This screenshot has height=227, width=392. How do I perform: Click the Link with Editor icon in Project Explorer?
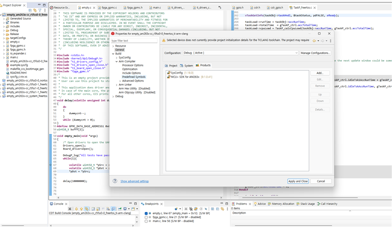pos(35,10)
